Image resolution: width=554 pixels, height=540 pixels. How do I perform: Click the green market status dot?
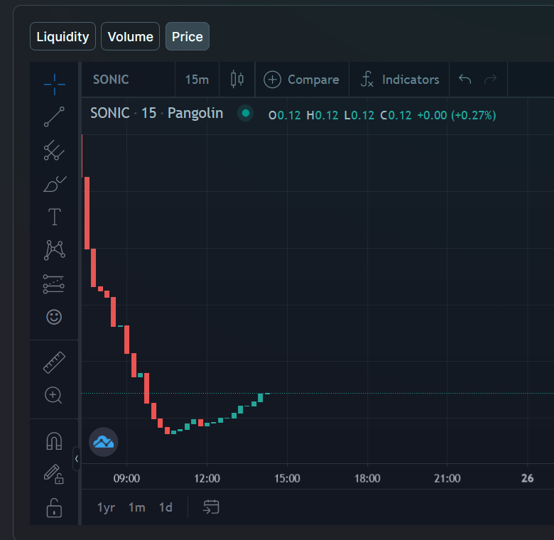coord(246,114)
